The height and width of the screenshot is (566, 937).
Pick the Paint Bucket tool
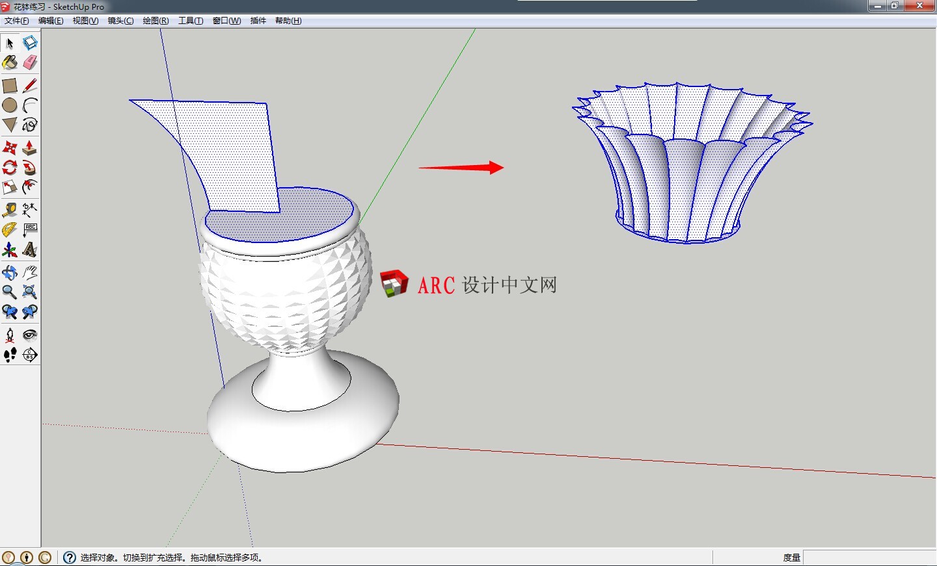[x=10, y=63]
